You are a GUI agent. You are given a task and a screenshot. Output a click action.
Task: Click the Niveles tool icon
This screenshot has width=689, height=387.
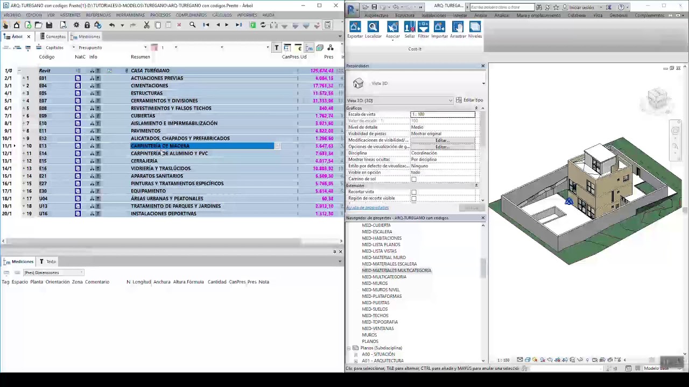click(475, 27)
